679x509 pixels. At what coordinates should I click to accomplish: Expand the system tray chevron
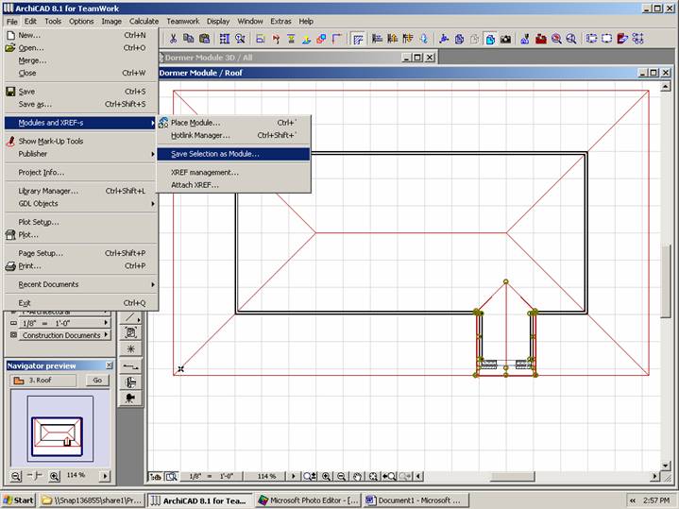633,501
